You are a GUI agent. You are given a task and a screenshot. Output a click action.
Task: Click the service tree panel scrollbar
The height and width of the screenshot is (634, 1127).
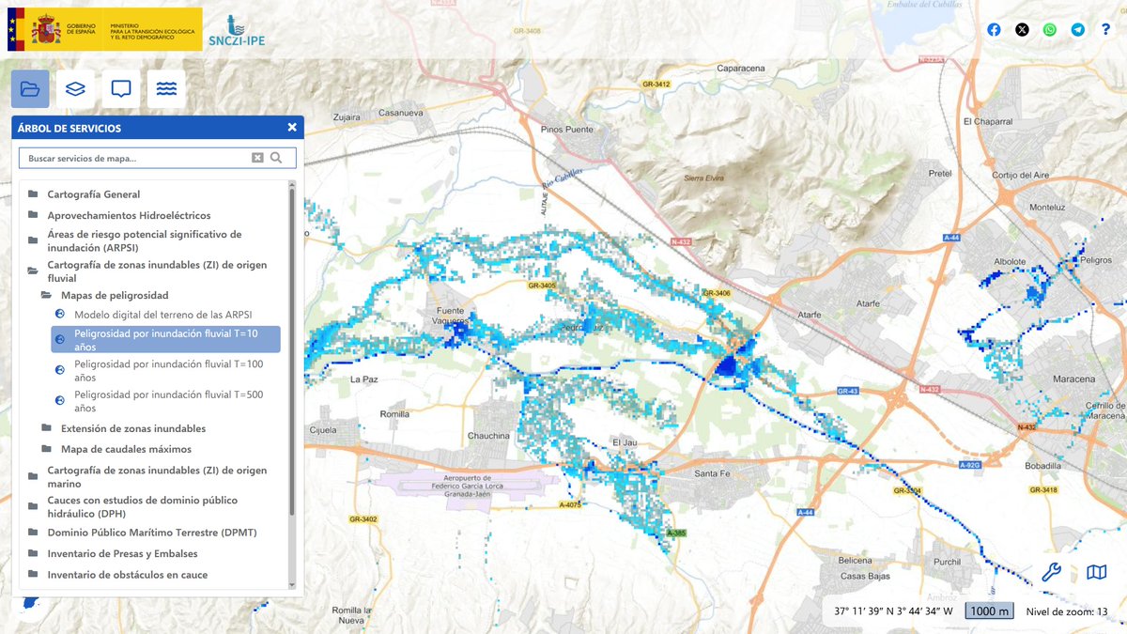tap(292, 352)
